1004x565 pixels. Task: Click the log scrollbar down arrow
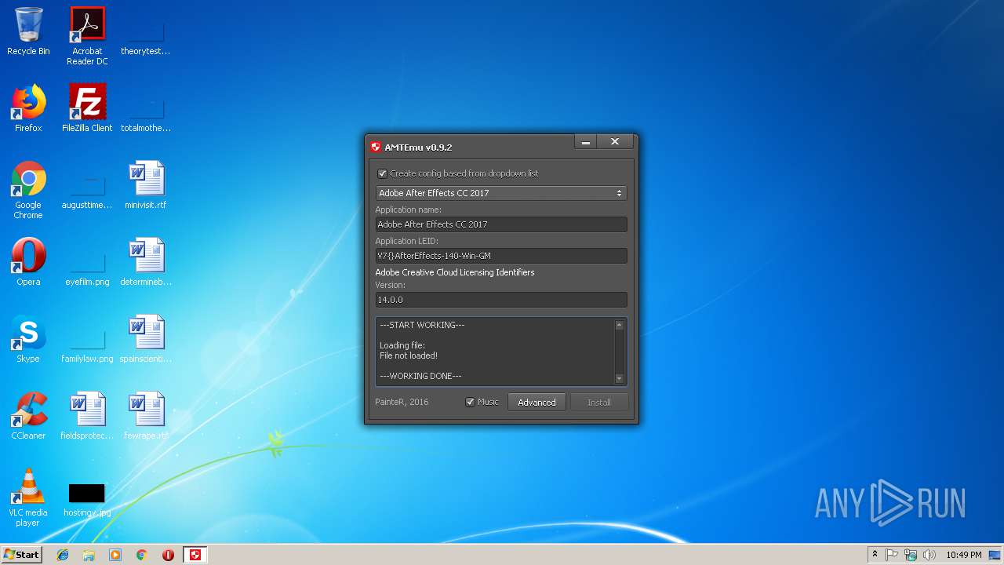click(x=619, y=378)
